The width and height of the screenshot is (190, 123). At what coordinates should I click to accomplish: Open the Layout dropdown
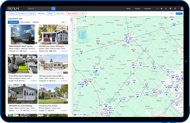click(172, 13)
